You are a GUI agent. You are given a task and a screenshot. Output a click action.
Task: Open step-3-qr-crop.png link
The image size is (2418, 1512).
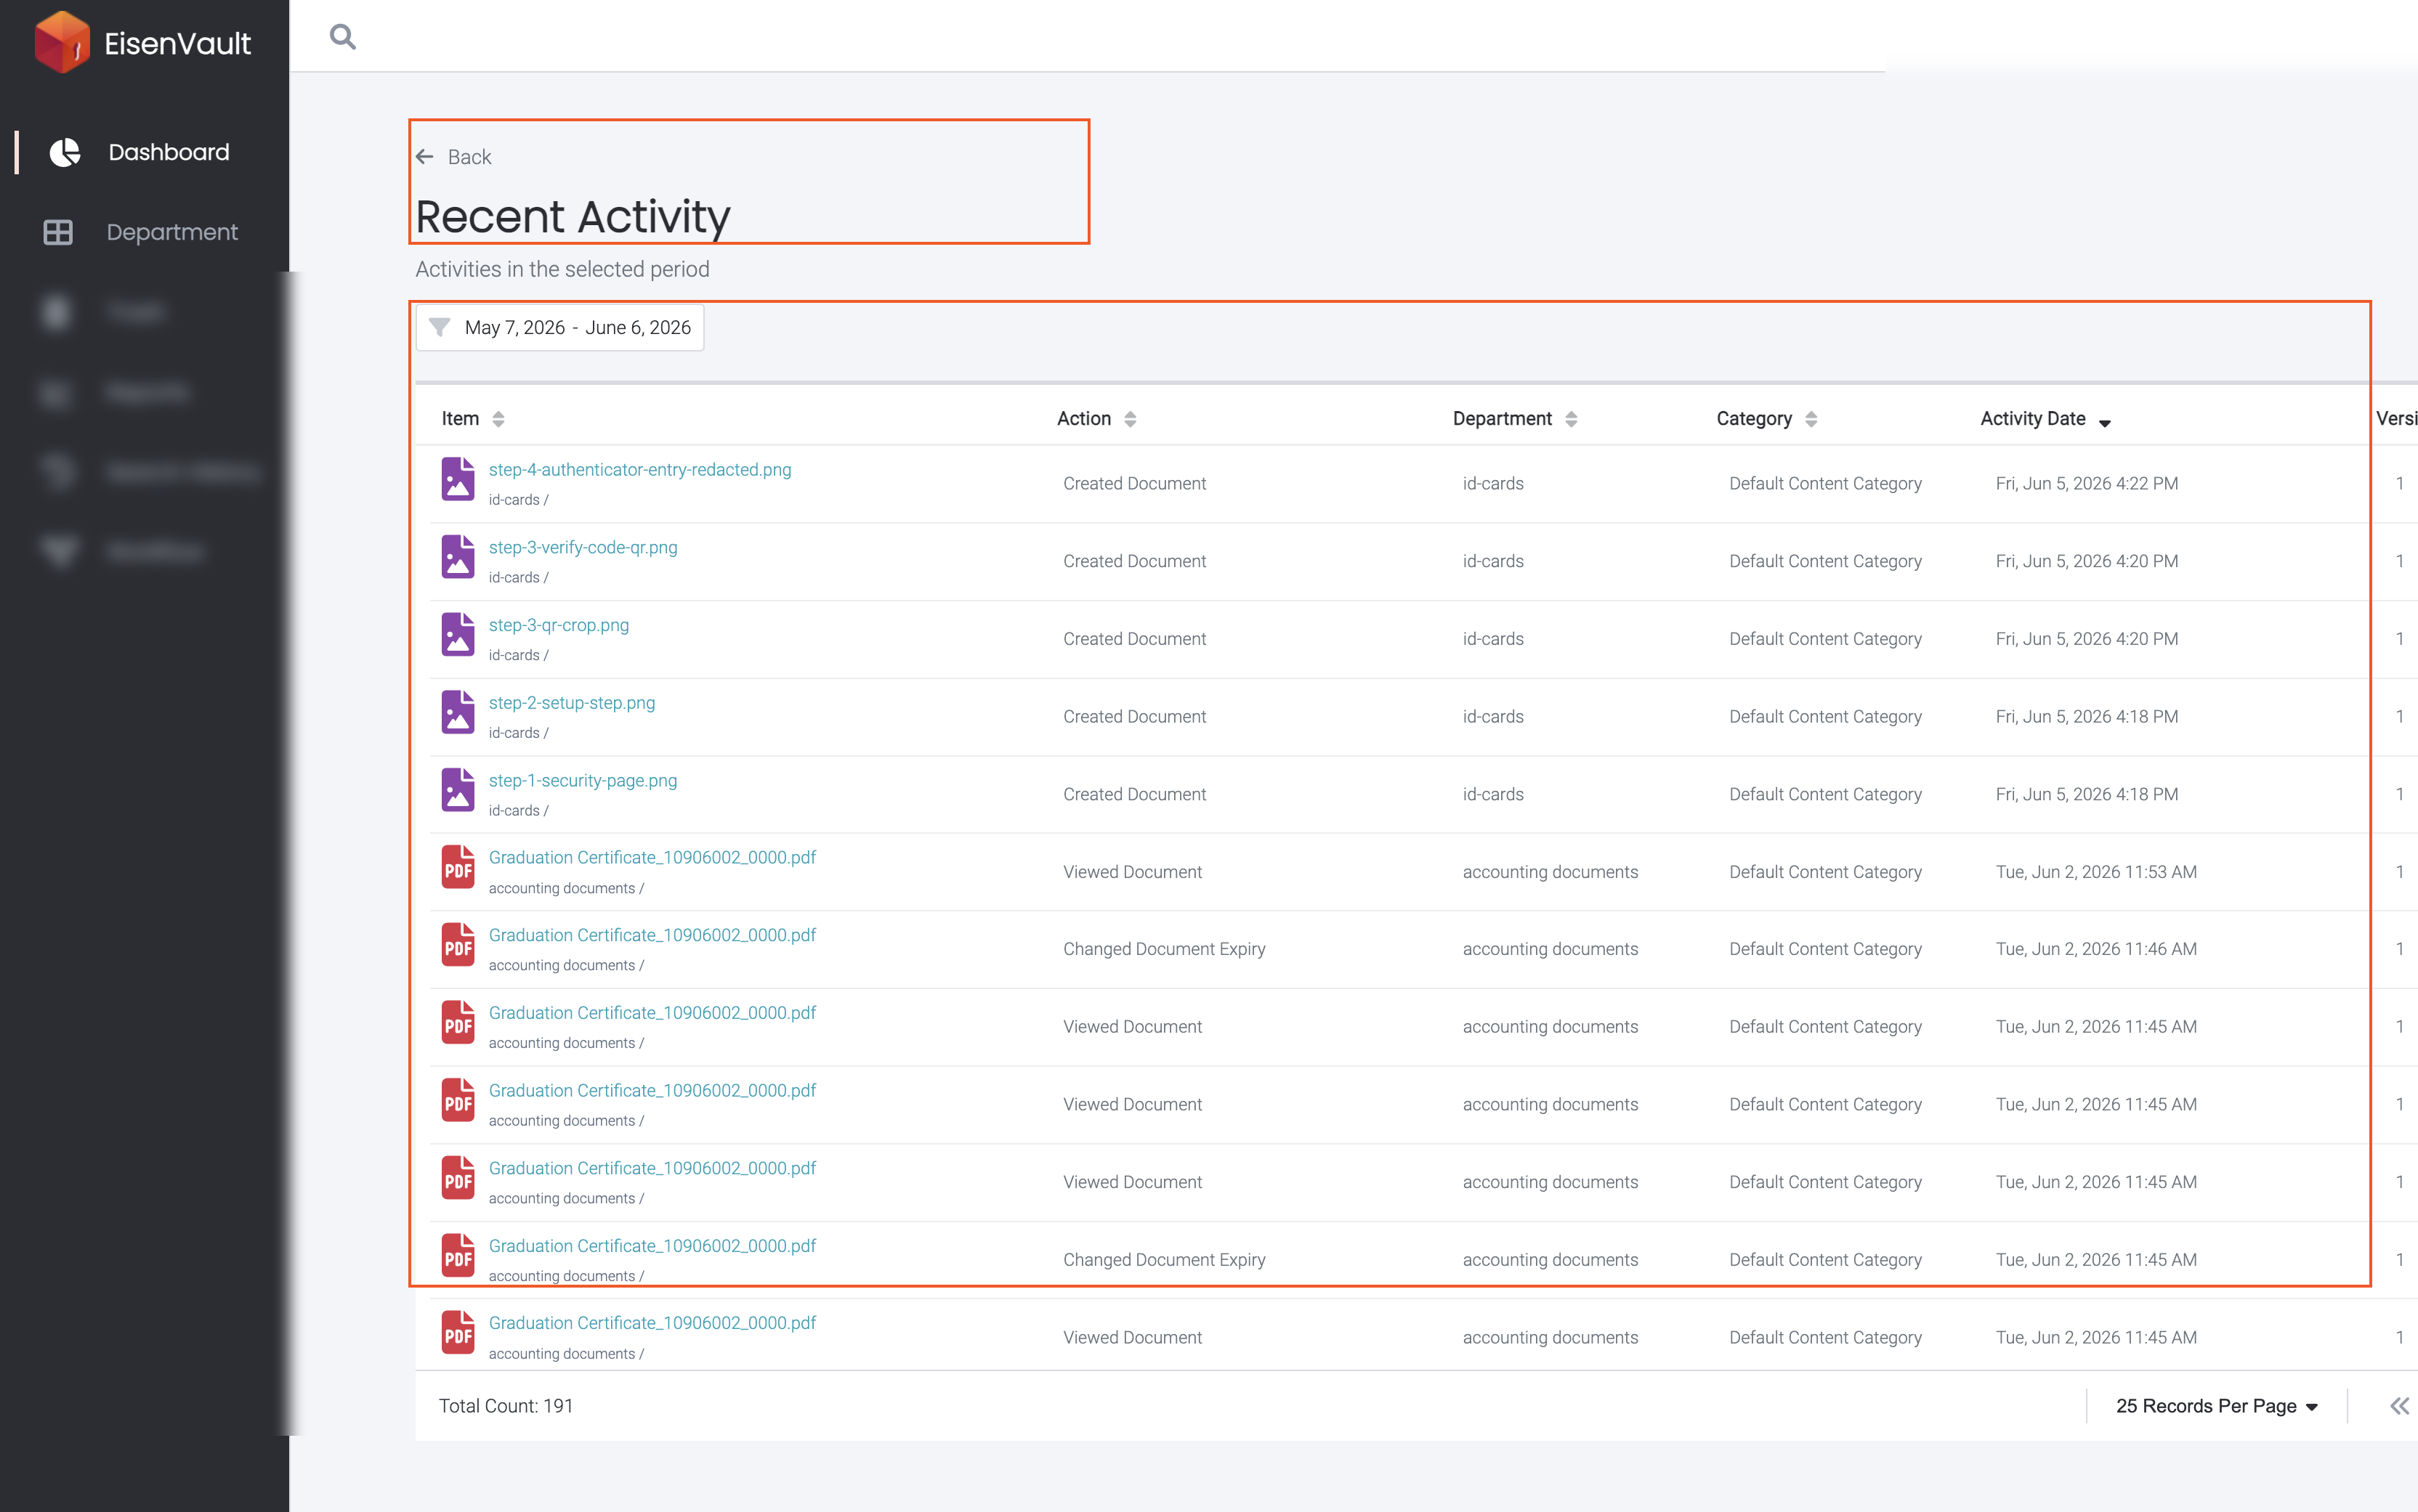click(x=559, y=625)
